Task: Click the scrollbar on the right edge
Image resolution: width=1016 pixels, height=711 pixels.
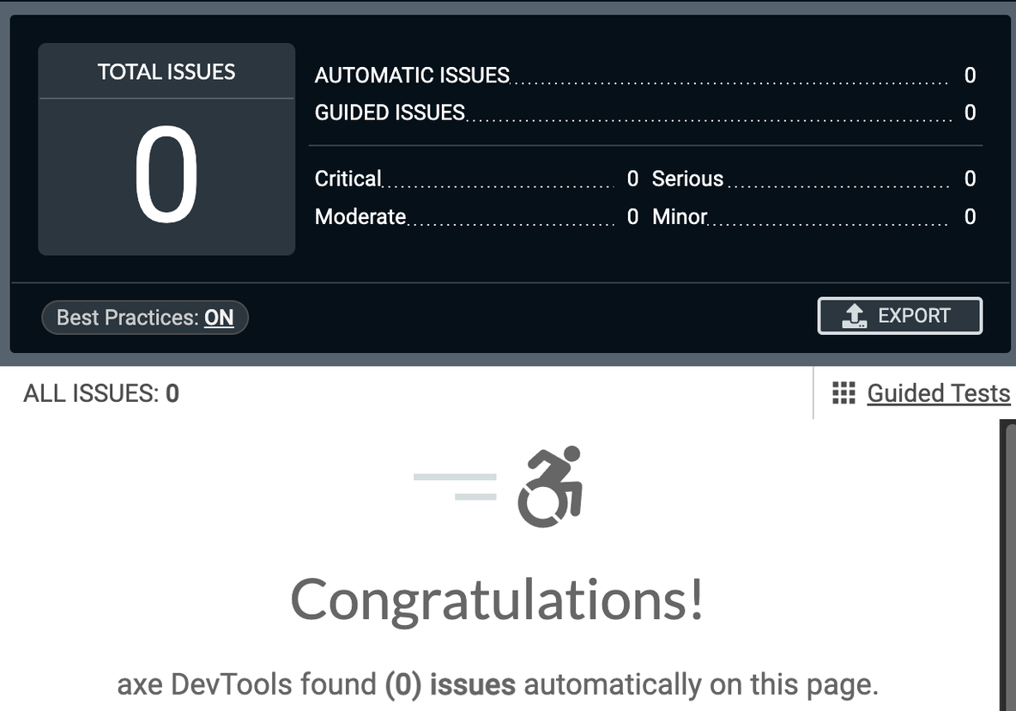Action: coord(1010,558)
